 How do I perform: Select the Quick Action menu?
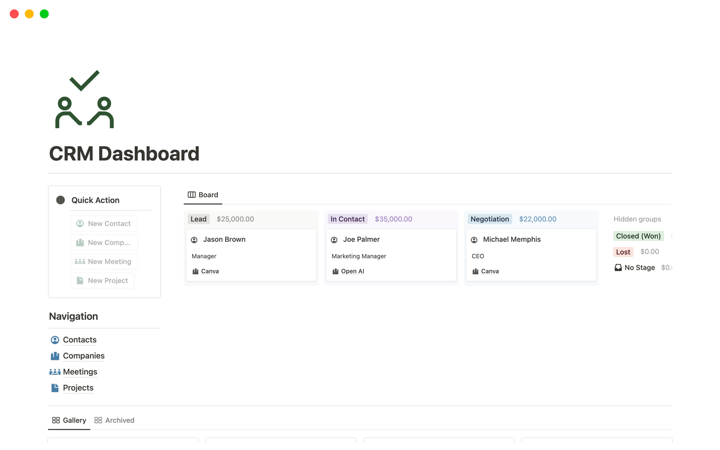[x=95, y=199]
